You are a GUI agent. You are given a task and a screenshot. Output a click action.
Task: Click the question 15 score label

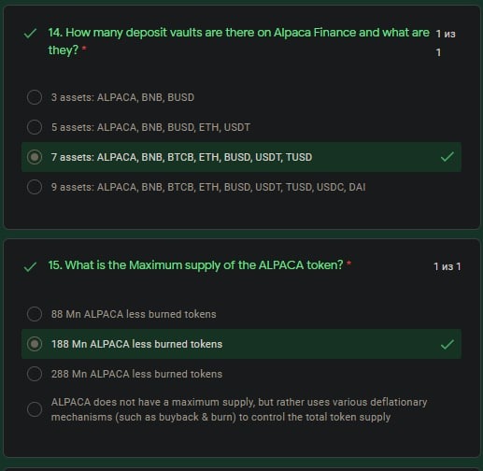[447, 266]
